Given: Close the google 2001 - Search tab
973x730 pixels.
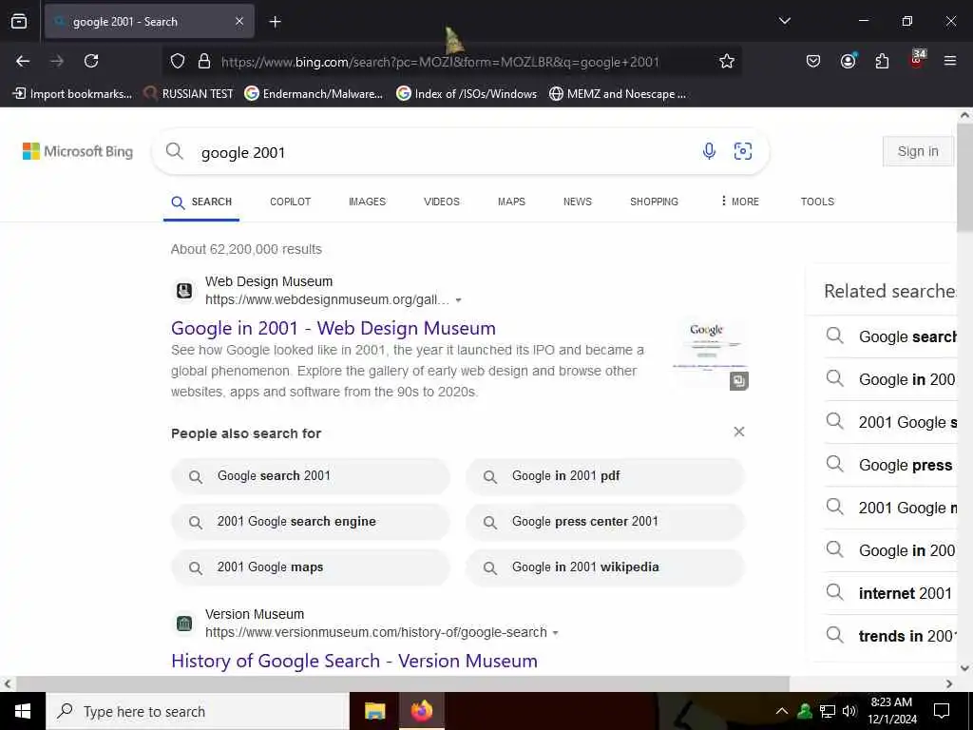Looking at the screenshot, I should coord(239,22).
